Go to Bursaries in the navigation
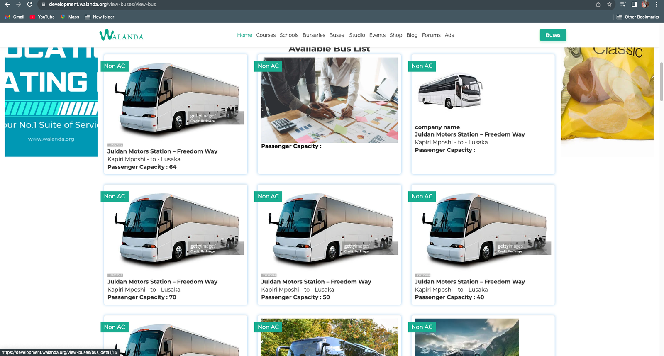The width and height of the screenshot is (664, 356). [314, 35]
